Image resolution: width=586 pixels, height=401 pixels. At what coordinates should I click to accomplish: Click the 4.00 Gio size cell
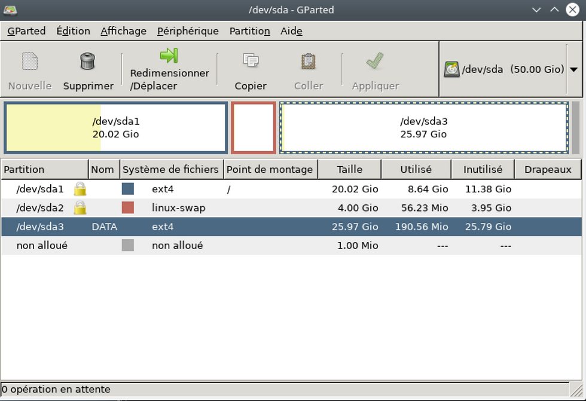358,207
